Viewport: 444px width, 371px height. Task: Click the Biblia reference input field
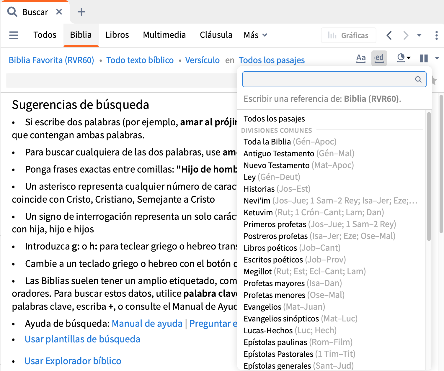pyautogui.click(x=328, y=79)
